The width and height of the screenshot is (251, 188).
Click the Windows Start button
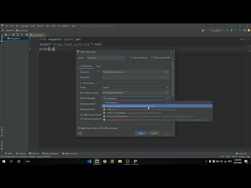[4, 161]
